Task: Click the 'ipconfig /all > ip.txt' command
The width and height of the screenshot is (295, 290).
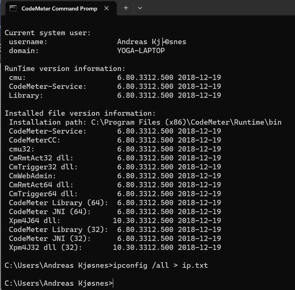Action: (160, 265)
